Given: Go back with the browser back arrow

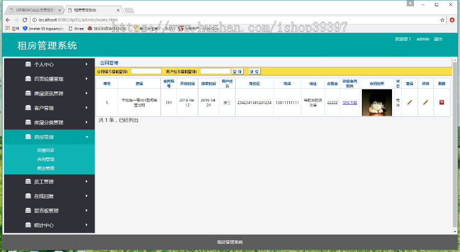Looking at the screenshot, I should pos(8,20).
